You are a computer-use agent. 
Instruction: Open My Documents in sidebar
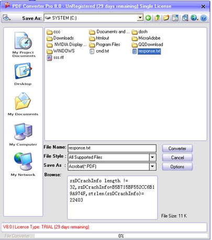(x=23, y=104)
